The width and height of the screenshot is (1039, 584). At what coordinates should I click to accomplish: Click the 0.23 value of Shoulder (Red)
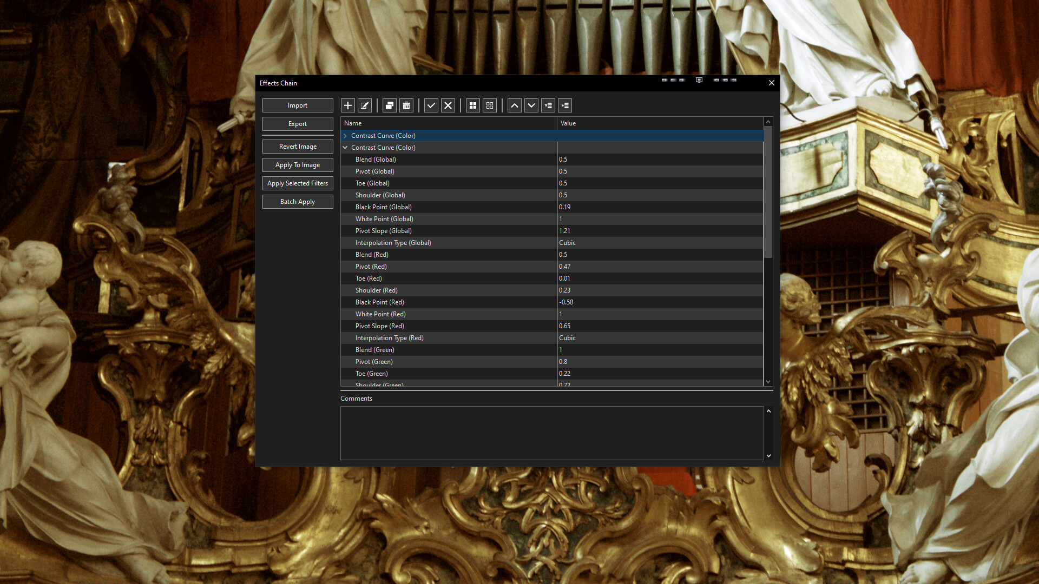[564, 290]
